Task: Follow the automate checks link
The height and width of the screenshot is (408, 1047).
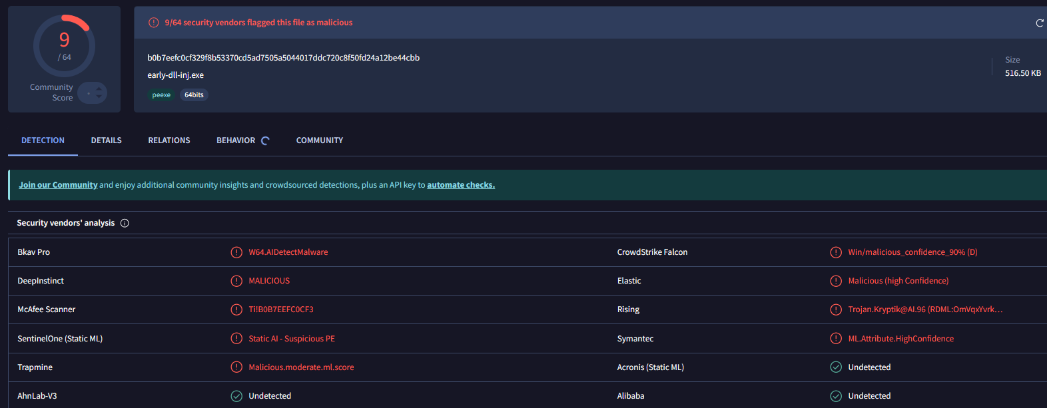Action: click(x=461, y=185)
